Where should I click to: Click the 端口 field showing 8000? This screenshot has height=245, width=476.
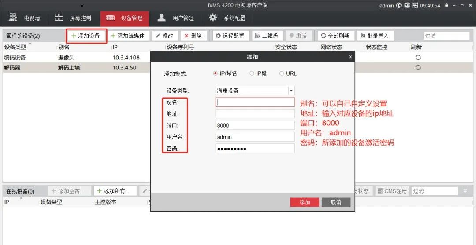tap(255, 125)
